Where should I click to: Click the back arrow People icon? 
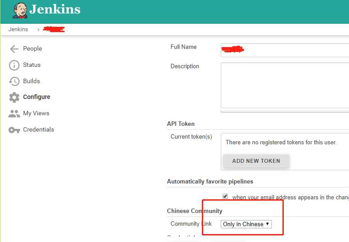click(x=14, y=49)
